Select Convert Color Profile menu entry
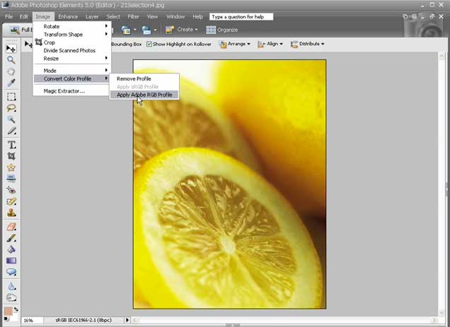450x327 pixels. click(x=71, y=78)
